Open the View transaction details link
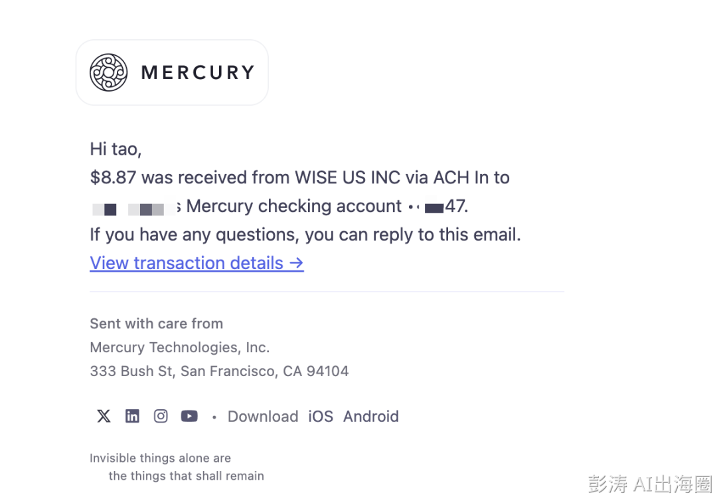Screen dimensions: 717x499 [x=186, y=263]
